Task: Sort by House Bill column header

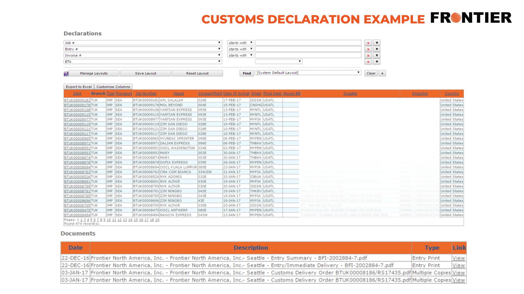Action: pos(291,93)
